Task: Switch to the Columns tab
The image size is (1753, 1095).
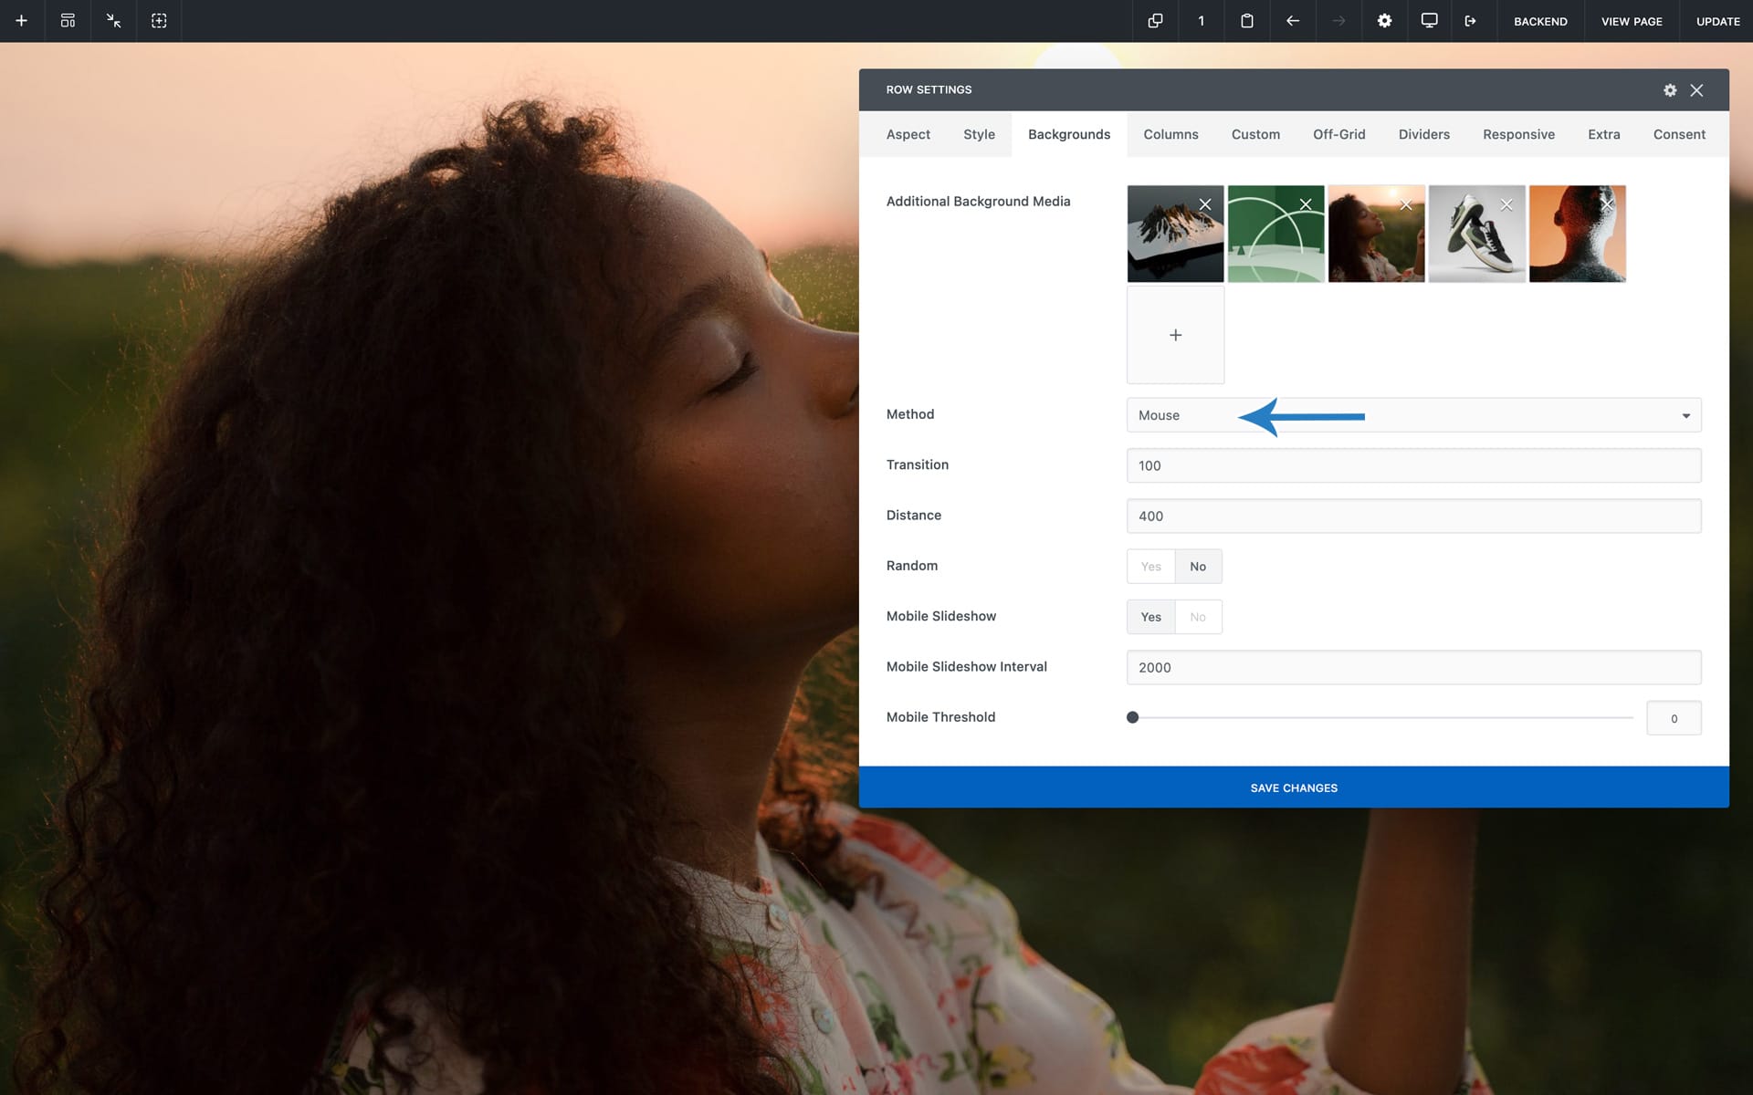Action: point(1170,135)
